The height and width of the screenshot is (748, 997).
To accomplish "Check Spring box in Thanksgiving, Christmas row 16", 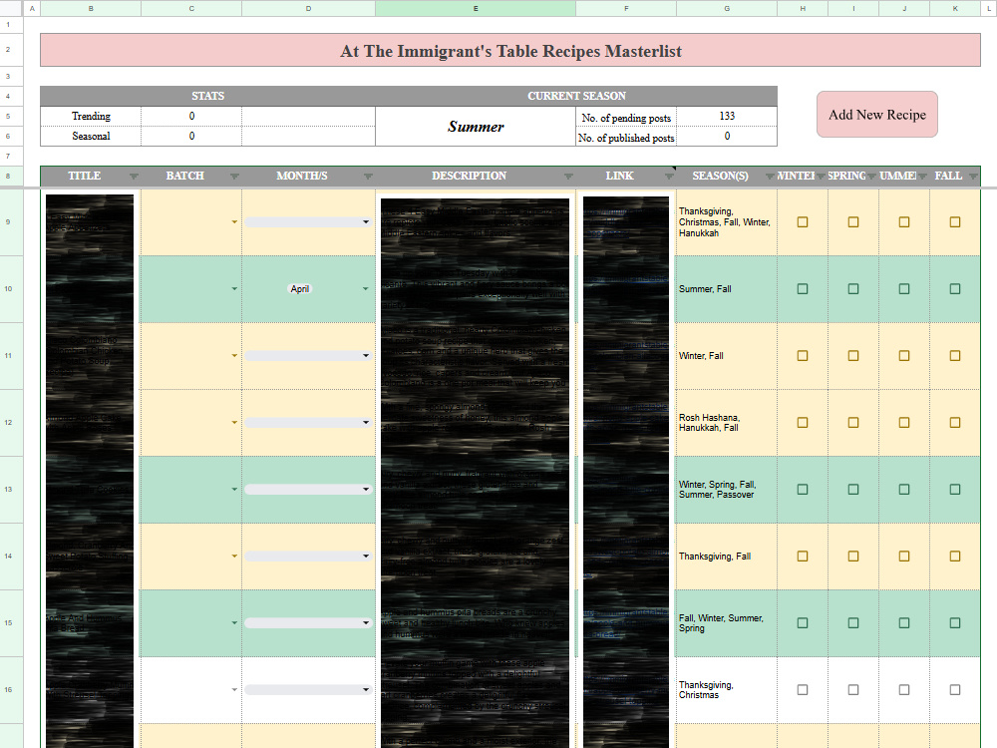I will pyautogui.click(x=853, y=689).
